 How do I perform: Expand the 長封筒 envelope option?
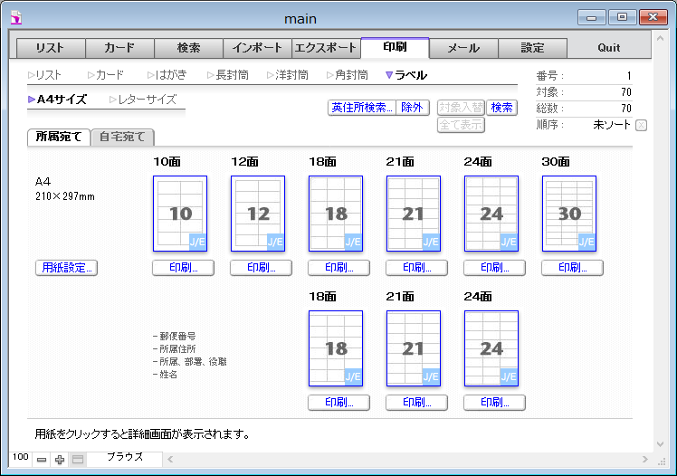pos(227,75)
